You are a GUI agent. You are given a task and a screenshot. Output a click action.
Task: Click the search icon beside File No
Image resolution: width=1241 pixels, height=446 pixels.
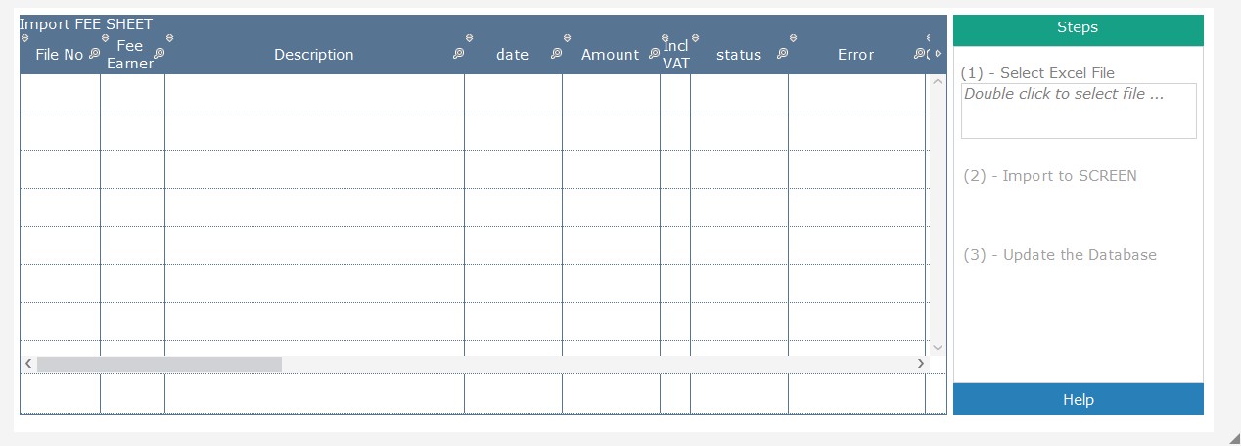94,55
